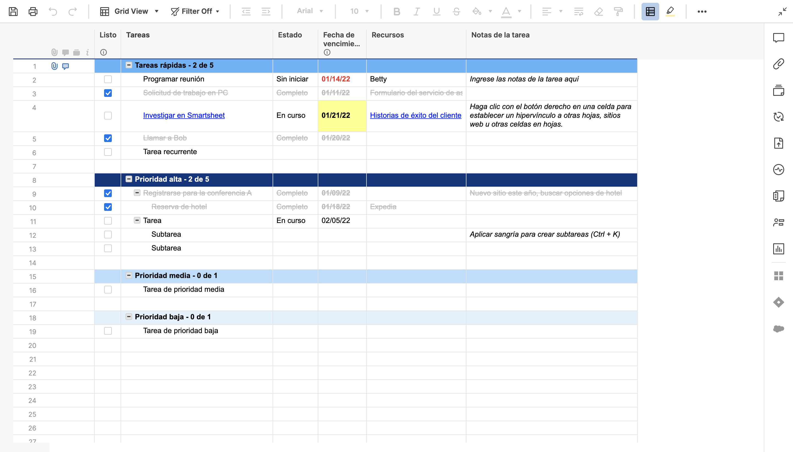Check the Tarea recurrente checkbox
Viewport: 793px width, 452px height.
click(x=108, y=152)
